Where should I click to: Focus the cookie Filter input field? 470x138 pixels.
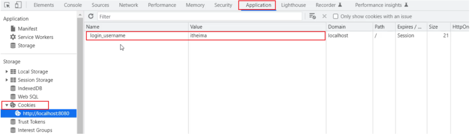coord(199,16)
